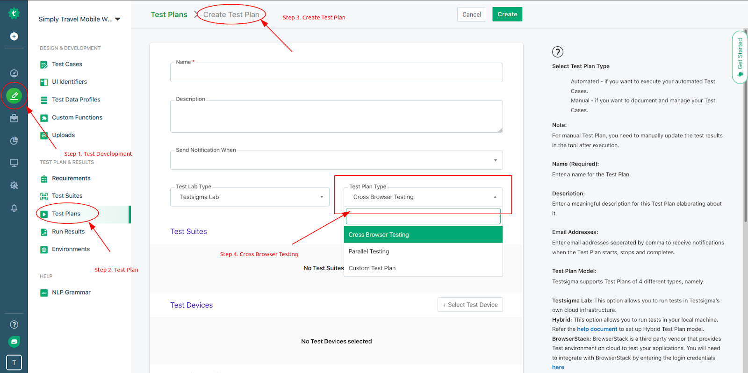The height and width of the screenshot is (373, 748).
Task: Click the Test Cases icon
Action: coord(44,65)
